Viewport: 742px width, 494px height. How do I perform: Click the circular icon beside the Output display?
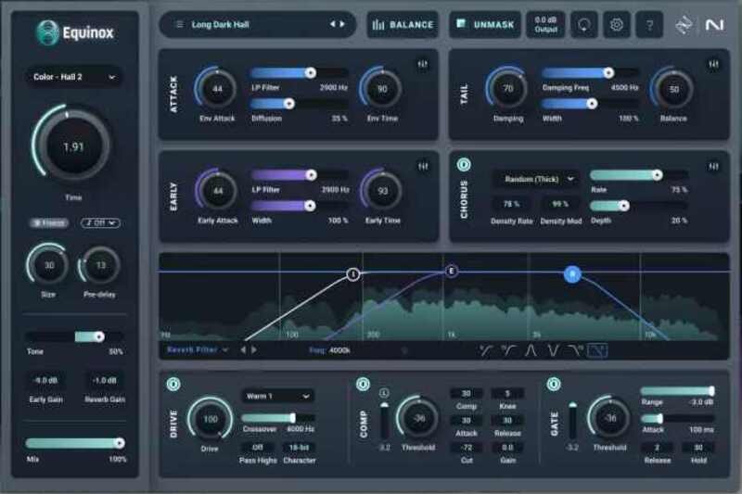coord(584,25)
